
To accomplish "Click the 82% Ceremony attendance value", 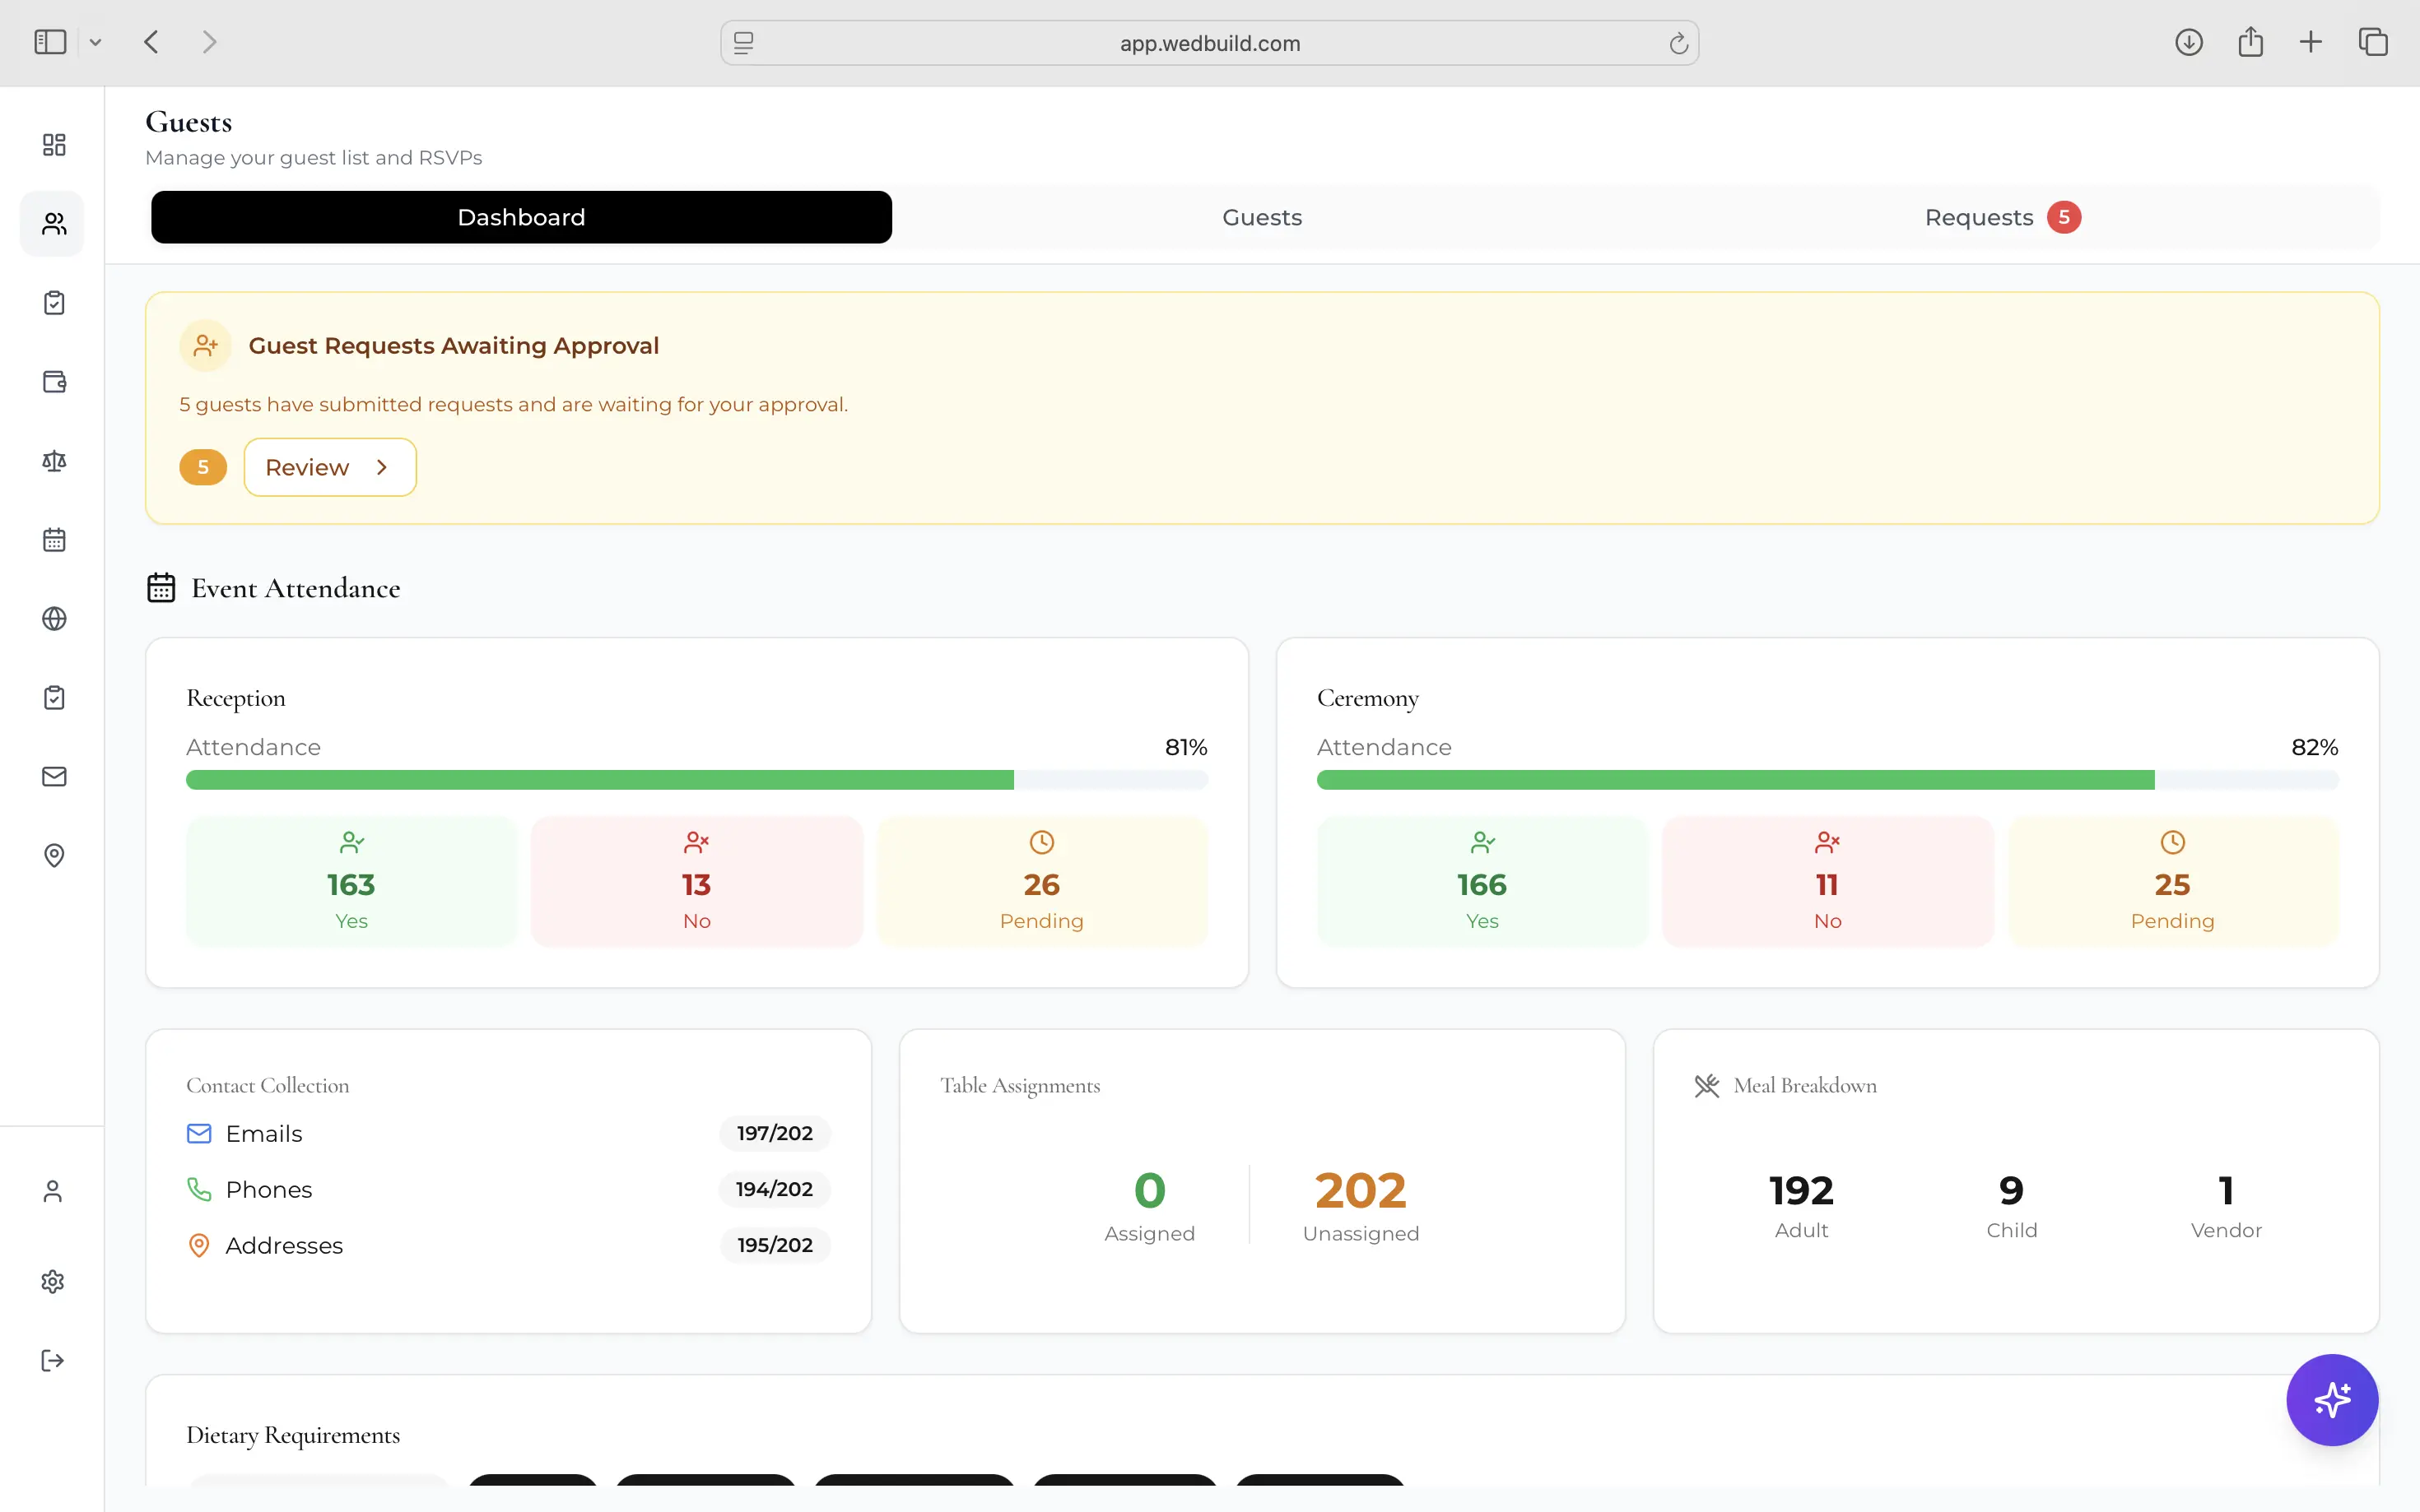I will (2315, 748).
